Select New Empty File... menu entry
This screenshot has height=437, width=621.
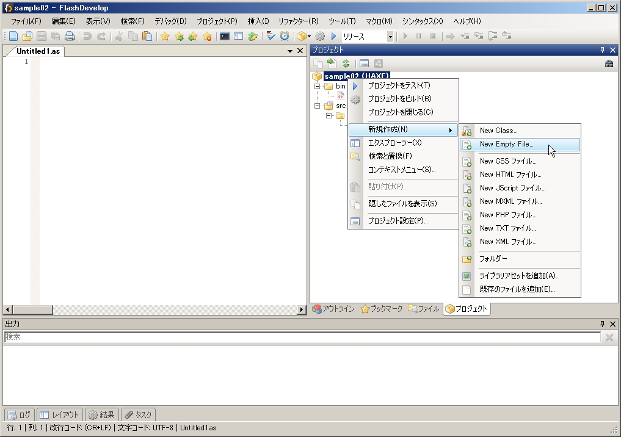coord(520,145)
